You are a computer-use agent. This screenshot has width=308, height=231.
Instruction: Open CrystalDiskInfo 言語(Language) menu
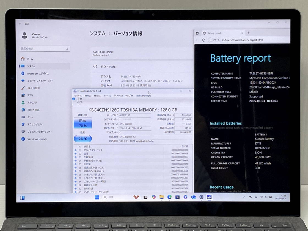click(144, 96)
